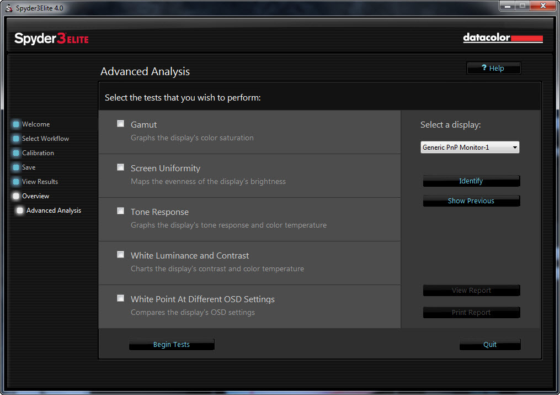
Task: Open the Generic PnP Monitor-1 display dropdown
Action: point(470,148)
